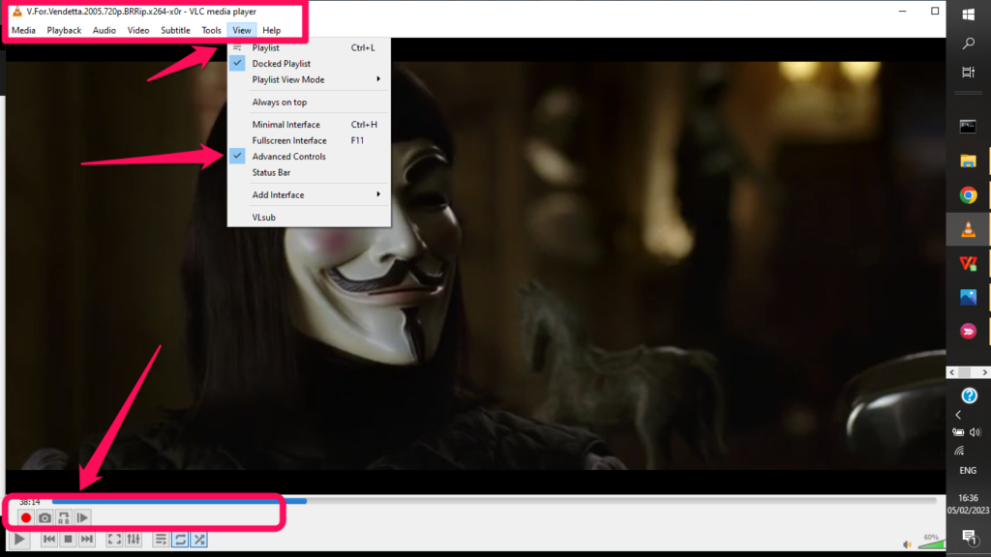Click the system tray volume icon
The width and height of the screenshot is (991, 557).
pos(976,432)
